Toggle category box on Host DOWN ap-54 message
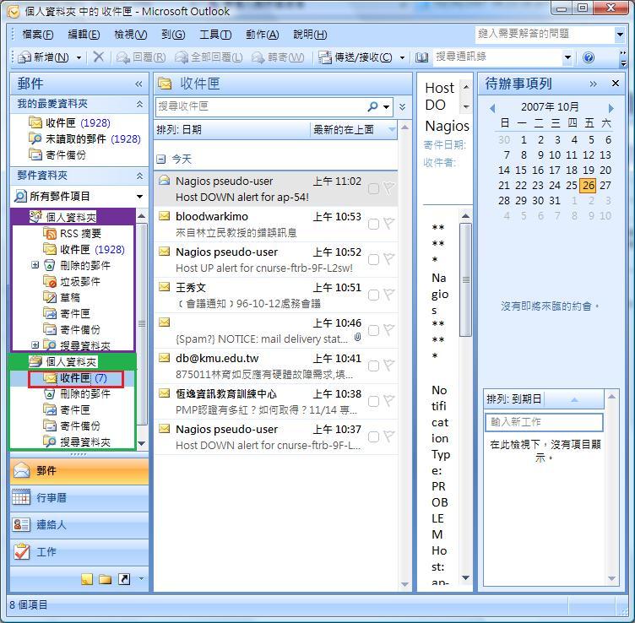635x623 pixels. click(x=373, y=188)
